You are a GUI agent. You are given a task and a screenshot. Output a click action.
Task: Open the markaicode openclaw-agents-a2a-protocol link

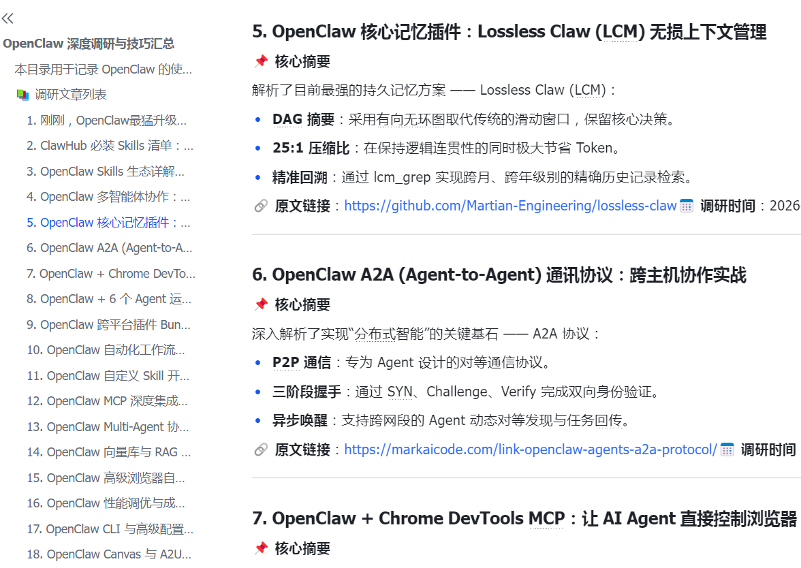pyautogui.click(x=531, y=449)
